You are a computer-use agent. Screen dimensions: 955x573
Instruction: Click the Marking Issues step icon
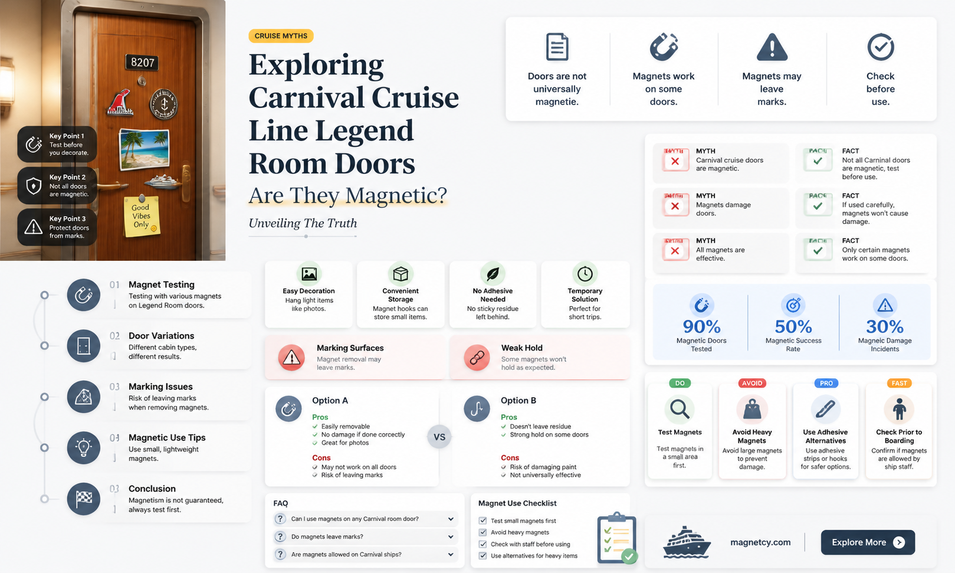tap(83, 397)
